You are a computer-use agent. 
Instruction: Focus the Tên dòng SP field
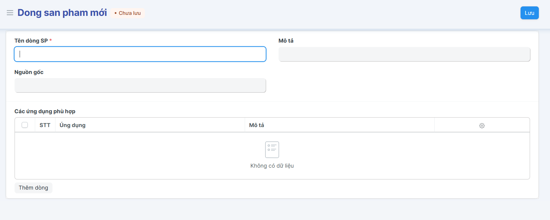(x=140, y=54)
